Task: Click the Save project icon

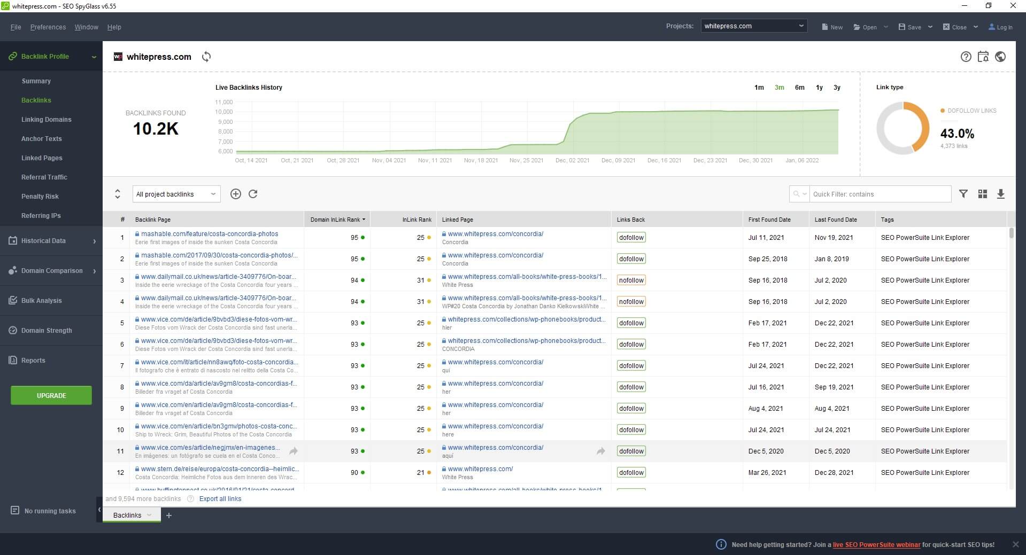Action: click(x=902, y=27)
